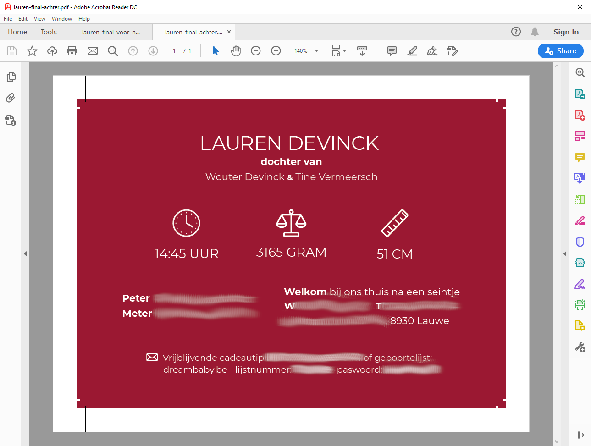
Task: Zoom out with the minus button
Action: point(256,51)
